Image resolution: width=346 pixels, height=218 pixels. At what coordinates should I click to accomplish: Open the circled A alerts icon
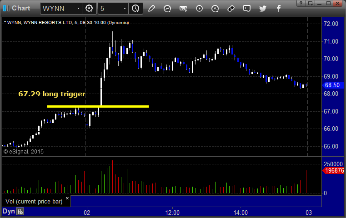pyautogui.click(x=215, y=9)
